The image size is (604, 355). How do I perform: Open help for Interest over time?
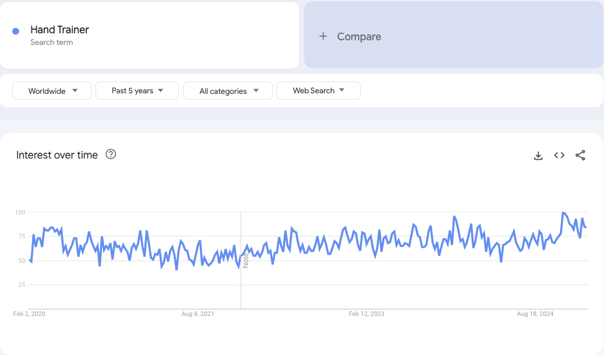(x=111, y=154)
